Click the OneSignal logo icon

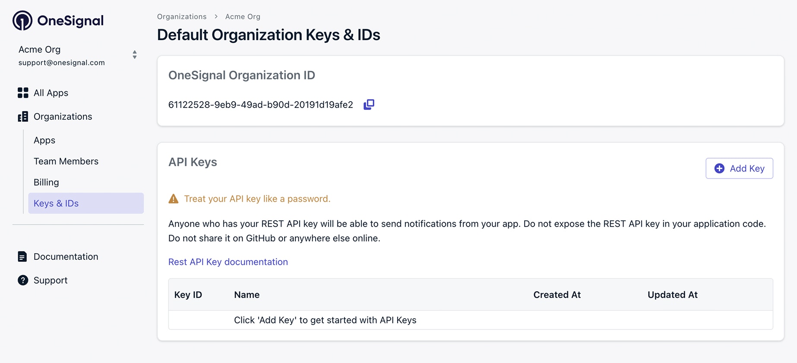pos(22,20)
